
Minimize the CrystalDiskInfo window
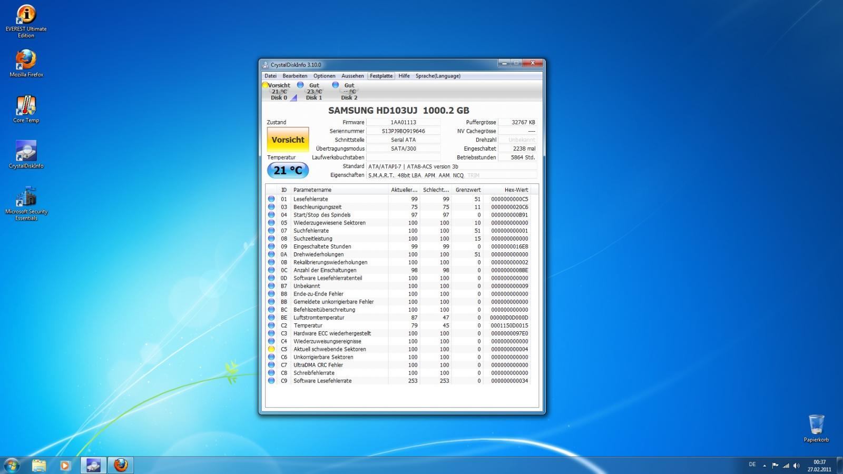pyautogui.click(x=504, y=63)
